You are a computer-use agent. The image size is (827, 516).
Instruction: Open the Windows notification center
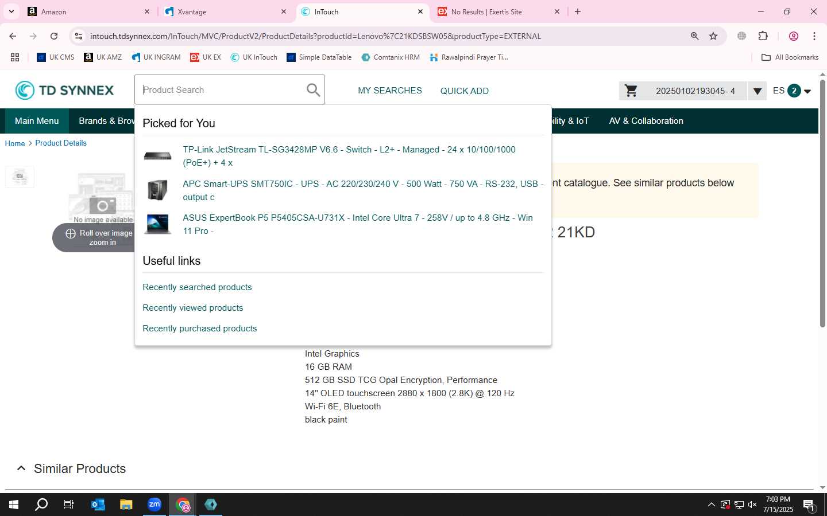click(x=809, y=505)
